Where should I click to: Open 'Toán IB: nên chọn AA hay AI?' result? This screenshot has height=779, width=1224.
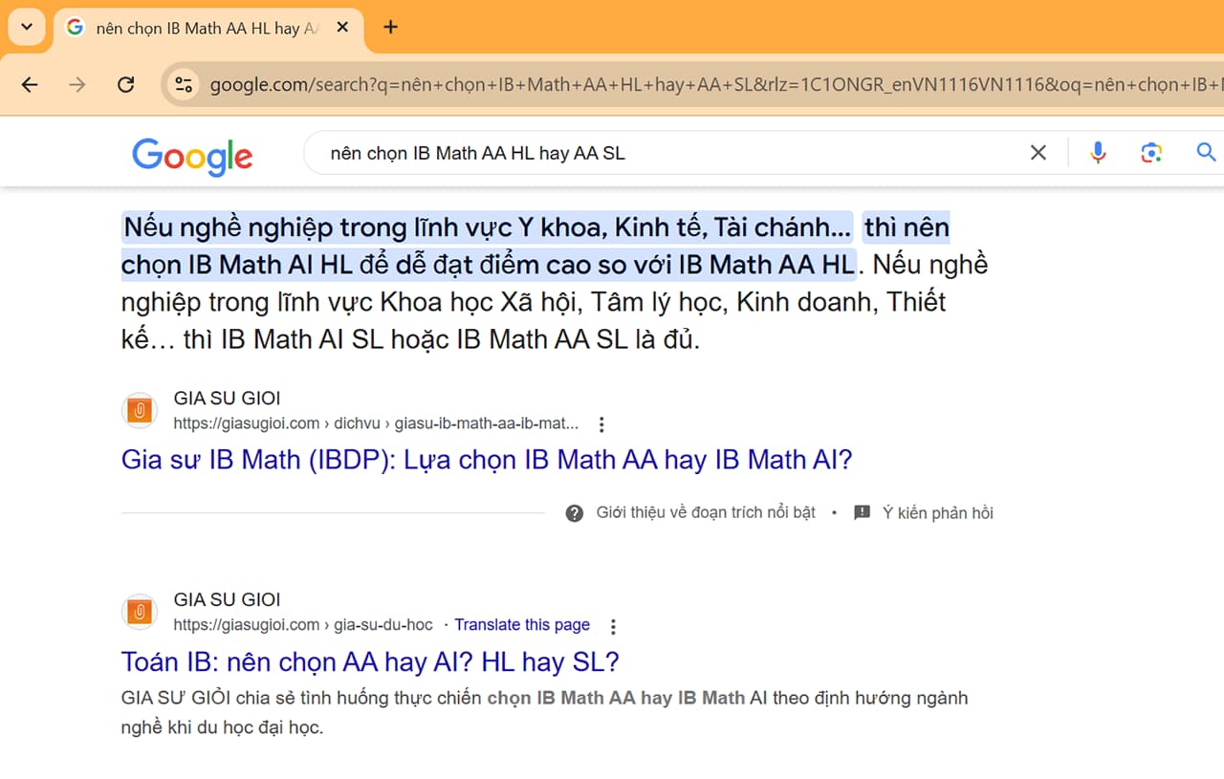(370, 661)
